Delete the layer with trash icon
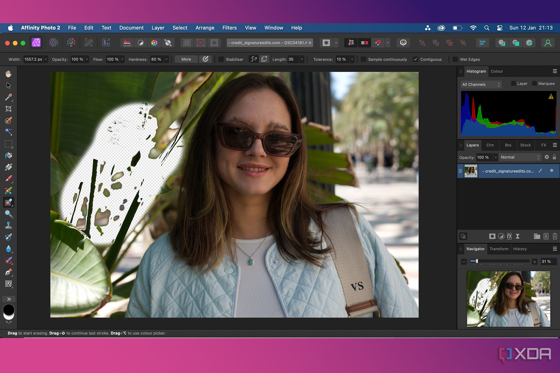This screenshot has width=560, height=373. [x=555, y=236]
